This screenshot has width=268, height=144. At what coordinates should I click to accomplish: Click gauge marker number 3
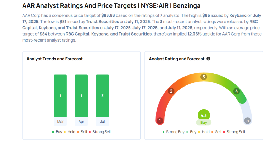point(204,77)
